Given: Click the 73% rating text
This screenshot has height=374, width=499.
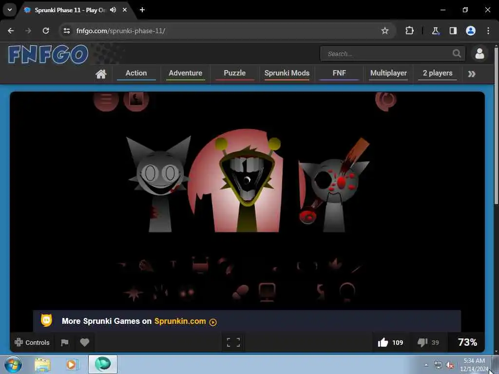Looking at the screenshot, I should pyautogui.click(x=467, y=342).
